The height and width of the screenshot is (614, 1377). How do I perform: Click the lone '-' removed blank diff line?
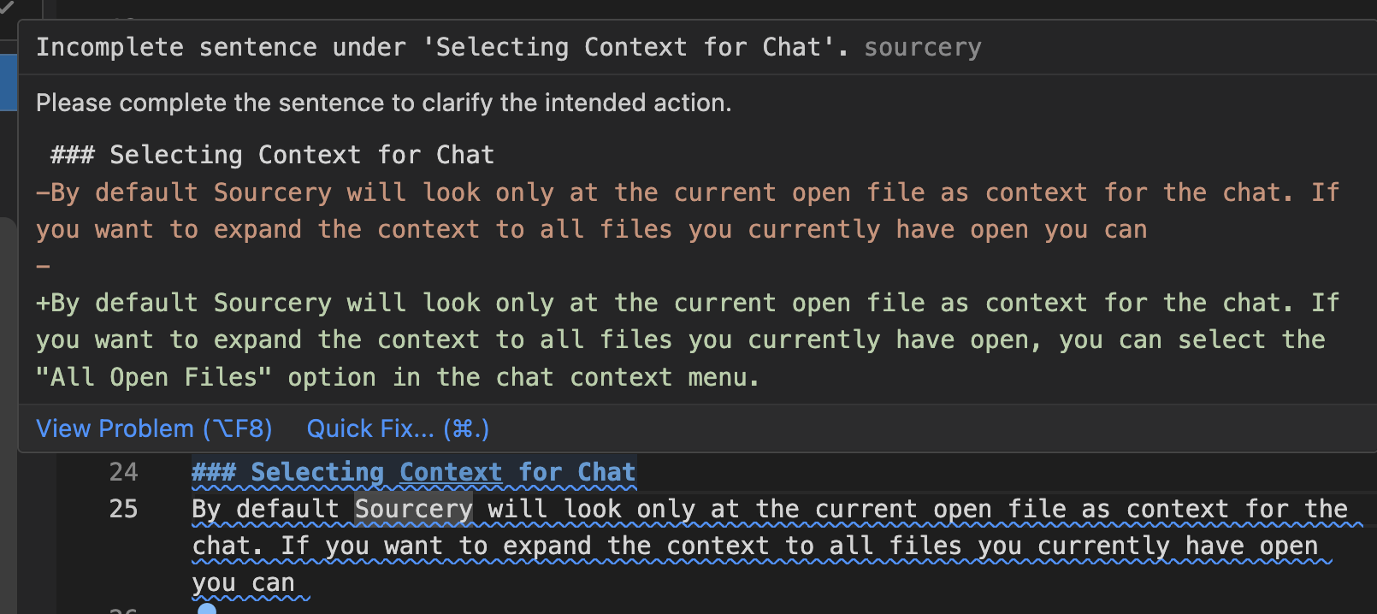(43, 266)
